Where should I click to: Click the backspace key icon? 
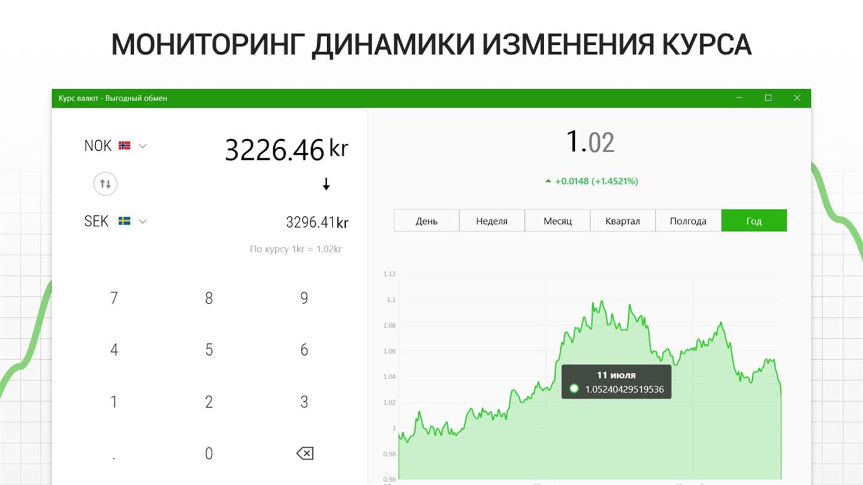pyautogui.click(x=304, y=454)
